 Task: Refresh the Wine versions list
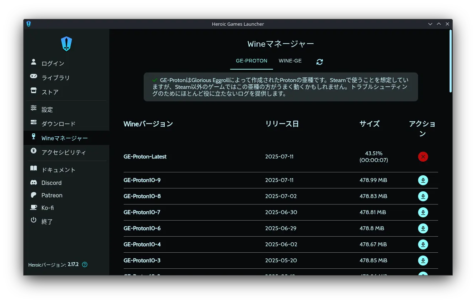tap(319, 62)
